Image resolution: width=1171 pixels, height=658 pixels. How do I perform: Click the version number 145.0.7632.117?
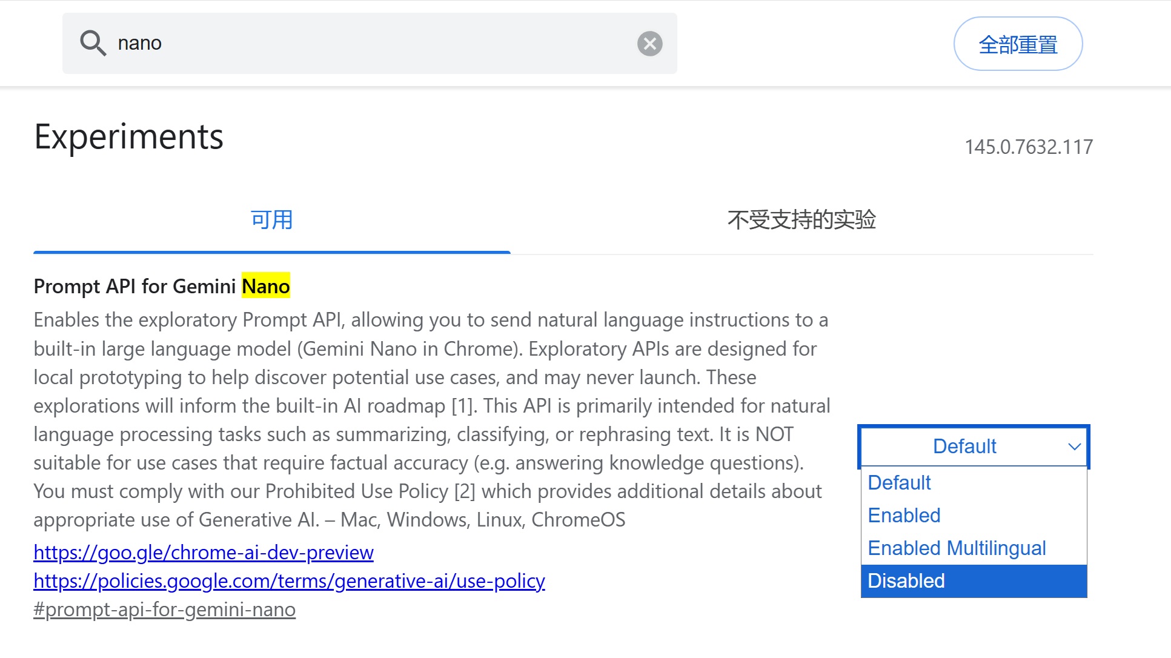pyautogui.click(x=1029, y=147)
